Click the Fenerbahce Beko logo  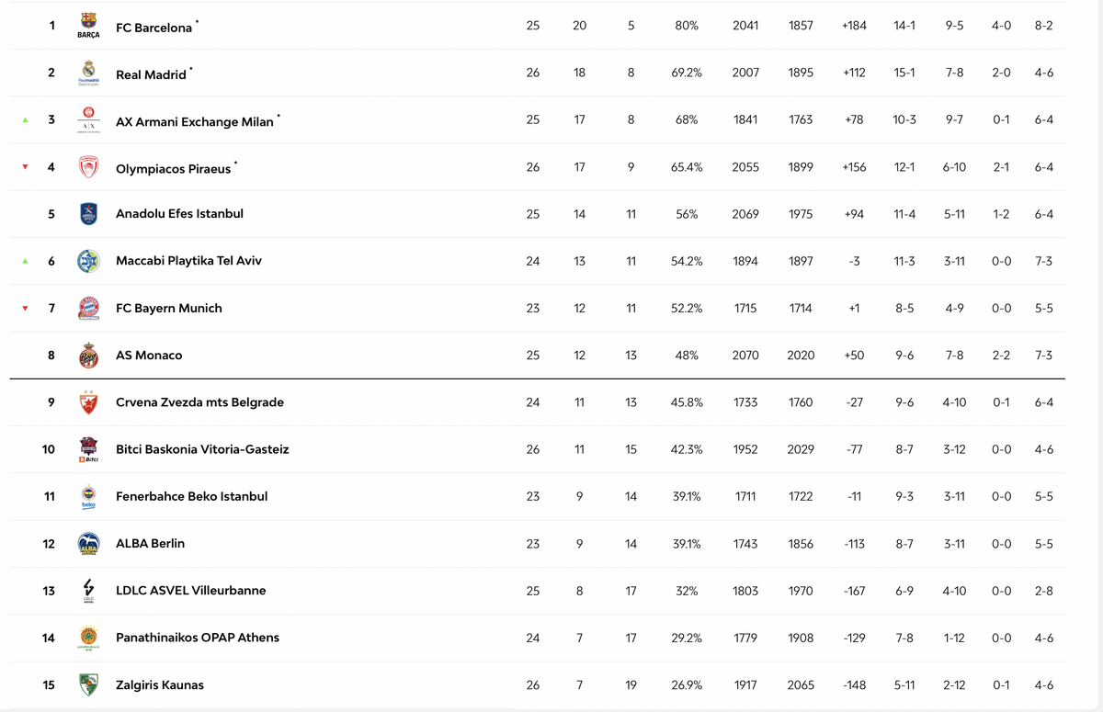[88, 497]
